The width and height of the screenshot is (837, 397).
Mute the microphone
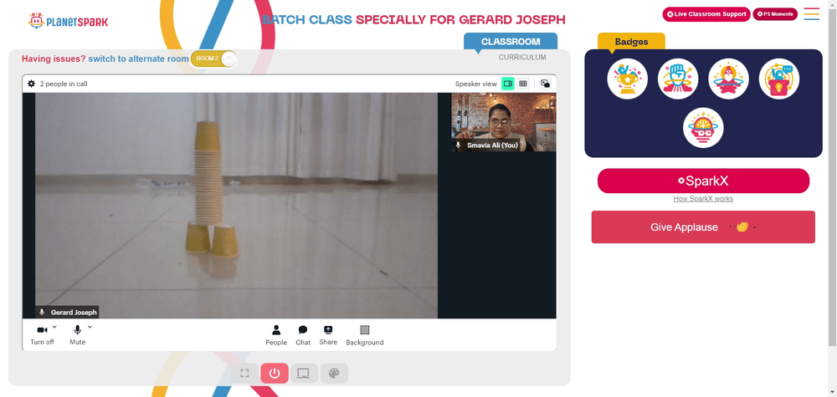(x=77, y=334)
